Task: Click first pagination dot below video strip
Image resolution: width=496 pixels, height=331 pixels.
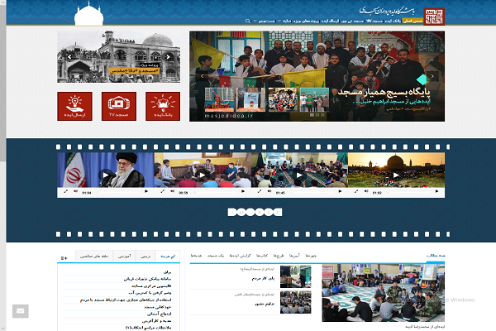Action: pyautogui.click(x=232, y=212)
